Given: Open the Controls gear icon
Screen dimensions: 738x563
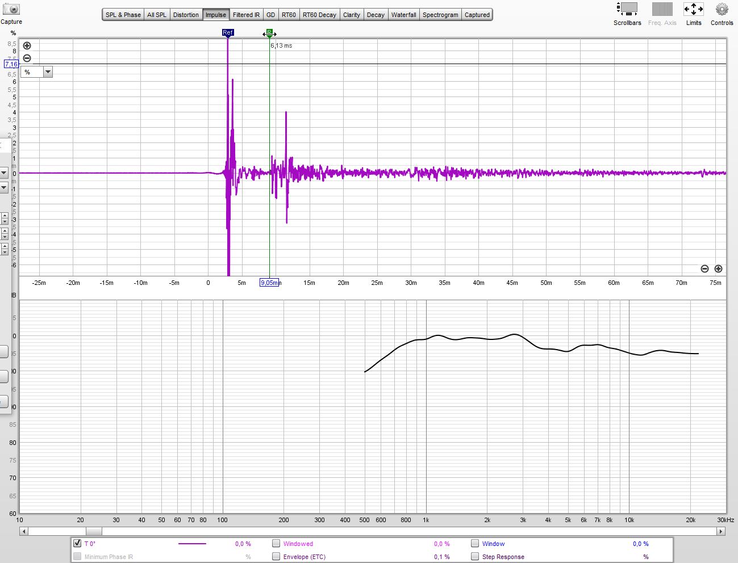Looking at the screenshot, I should click(722, 10).
